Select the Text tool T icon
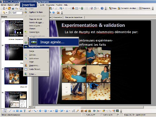The height and width of the screenshot is (117, 156). point(25,111)
